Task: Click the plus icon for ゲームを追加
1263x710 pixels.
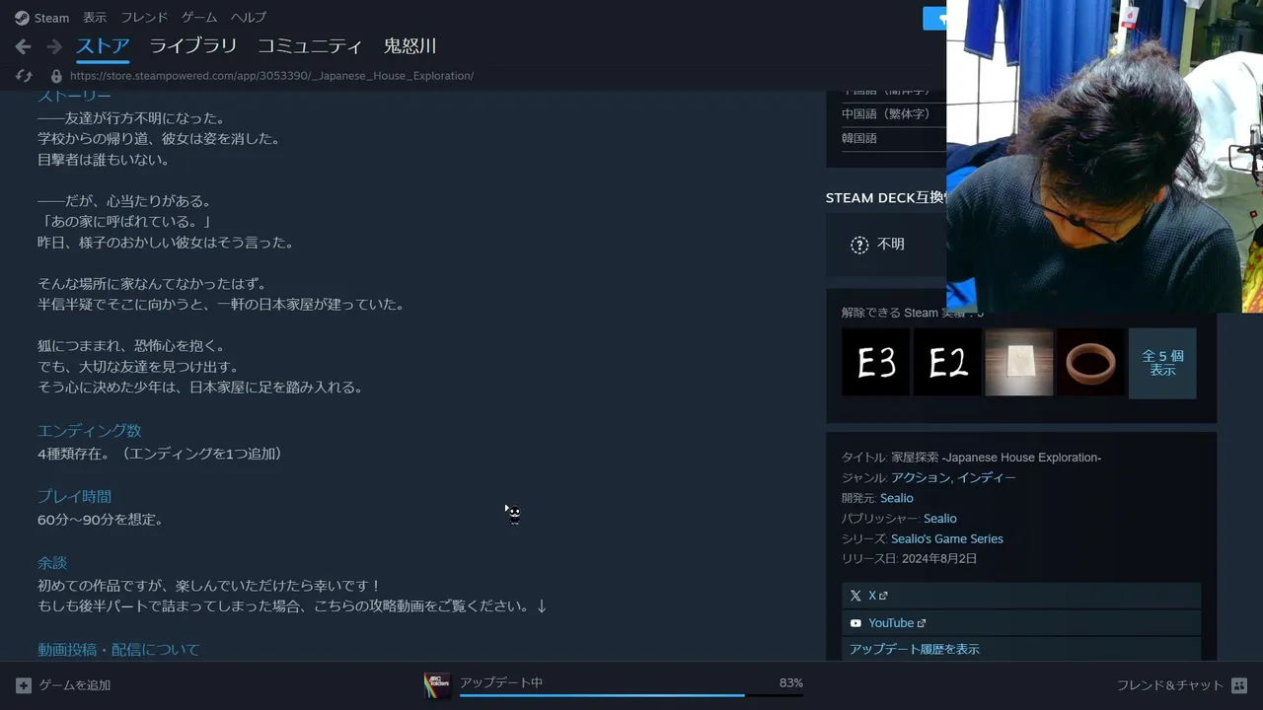Action: (x=24, y=685)
